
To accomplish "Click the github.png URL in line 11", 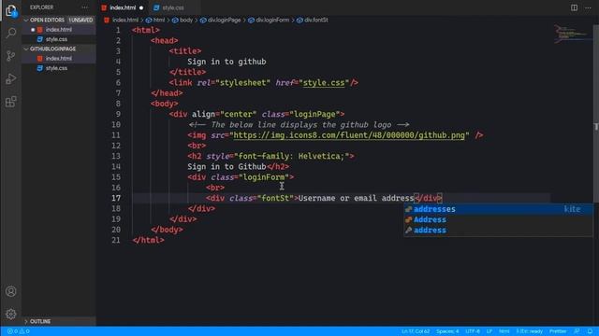I will coord(349,135).
